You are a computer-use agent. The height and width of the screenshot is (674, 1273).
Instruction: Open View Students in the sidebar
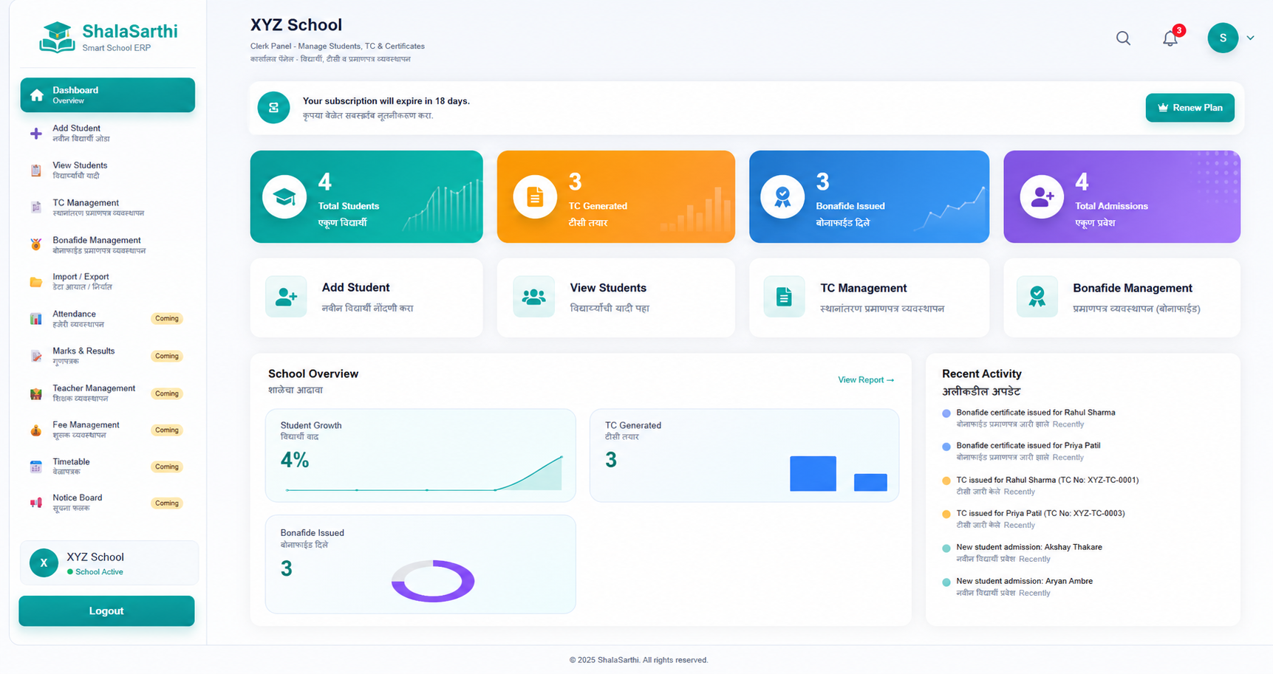click(108, 170)
